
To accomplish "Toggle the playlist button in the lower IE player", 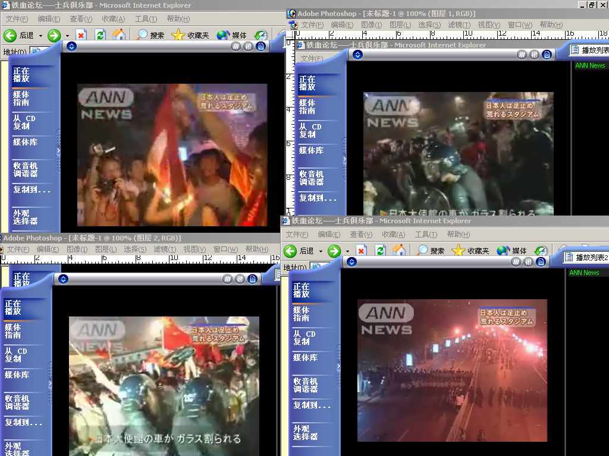I will point(541,262).
